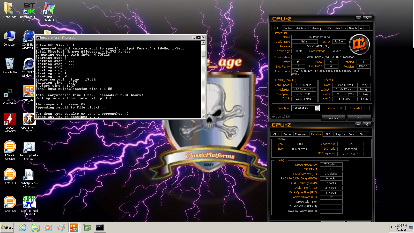
Task: Open About tab in upper CPU-Z
Action: pos(364,28)
